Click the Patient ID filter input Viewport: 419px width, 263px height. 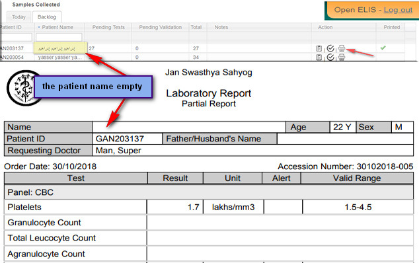pyautogui.click(x=16, y=37)
